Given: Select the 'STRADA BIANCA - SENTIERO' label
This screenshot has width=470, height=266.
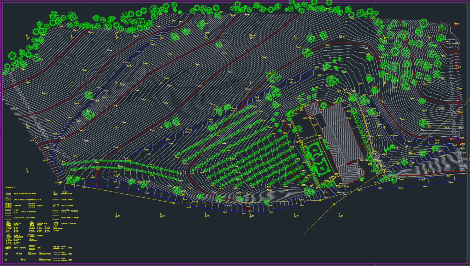Looking at the screenshot, I should (x=70, y=217).
